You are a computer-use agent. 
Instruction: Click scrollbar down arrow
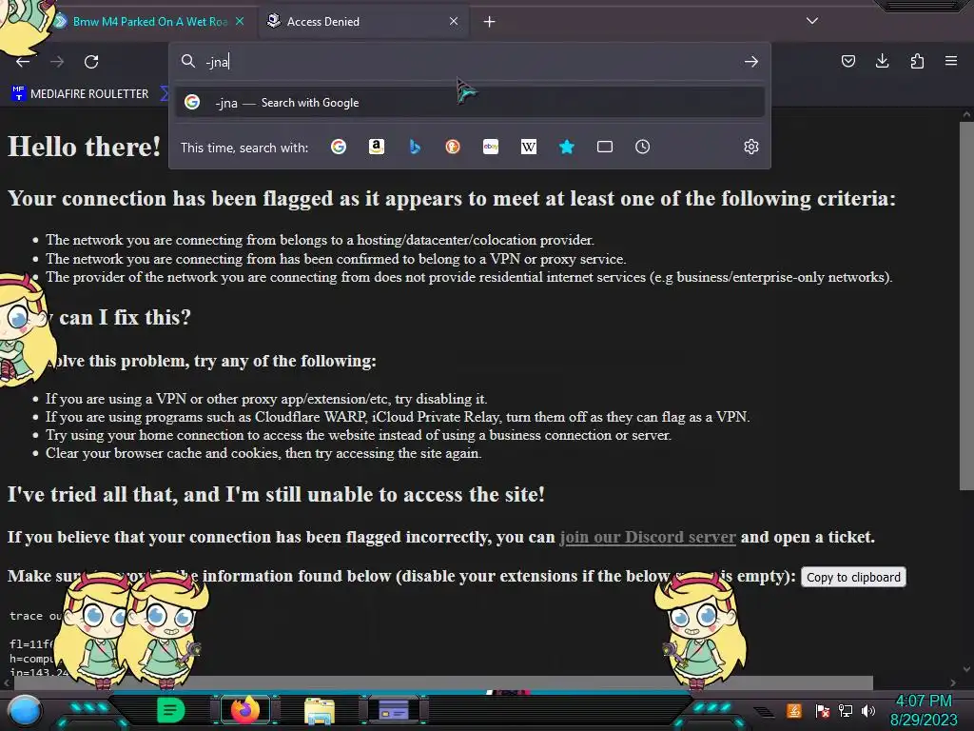pyautogui.click(x=966, y=669)
